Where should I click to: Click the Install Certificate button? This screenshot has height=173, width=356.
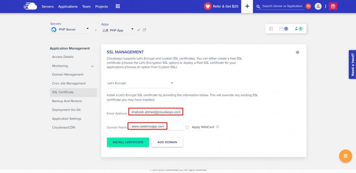[128, 142]
